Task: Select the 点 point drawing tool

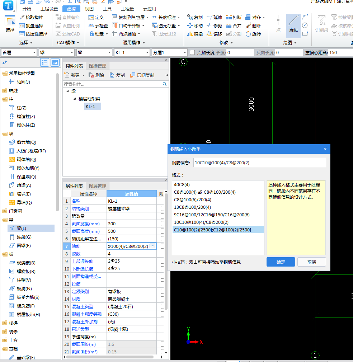Action: (278, 24)
